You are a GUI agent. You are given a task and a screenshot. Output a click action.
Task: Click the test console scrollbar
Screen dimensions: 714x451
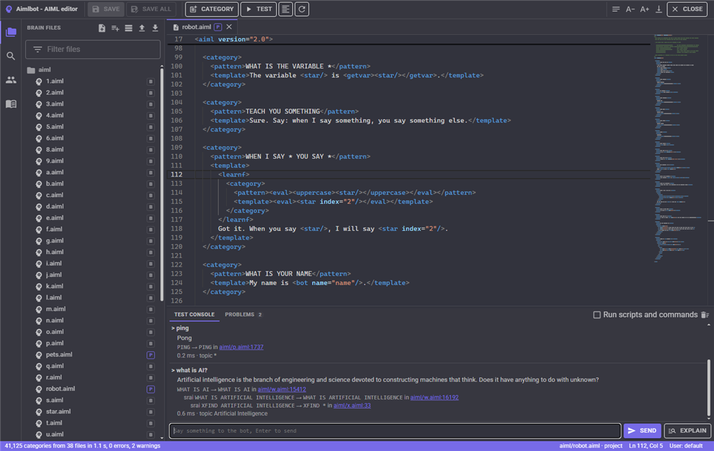pos(708,389)
